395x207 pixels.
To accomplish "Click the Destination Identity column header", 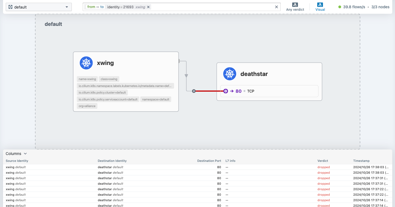I will [x=112, y=161].
